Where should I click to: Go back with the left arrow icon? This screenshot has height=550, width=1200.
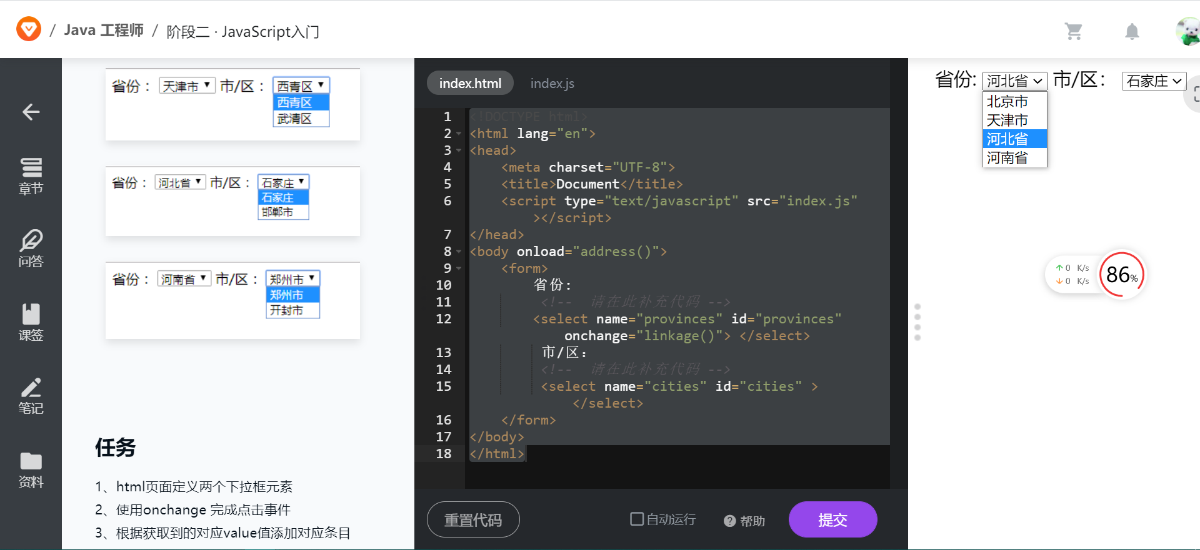click(x=31, y=112)
